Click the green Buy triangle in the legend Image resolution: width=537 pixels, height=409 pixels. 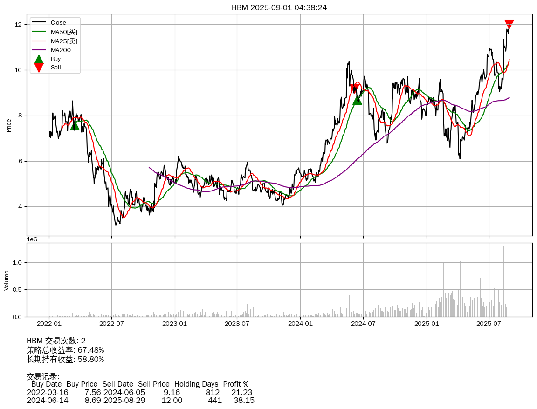click(39, 59)
